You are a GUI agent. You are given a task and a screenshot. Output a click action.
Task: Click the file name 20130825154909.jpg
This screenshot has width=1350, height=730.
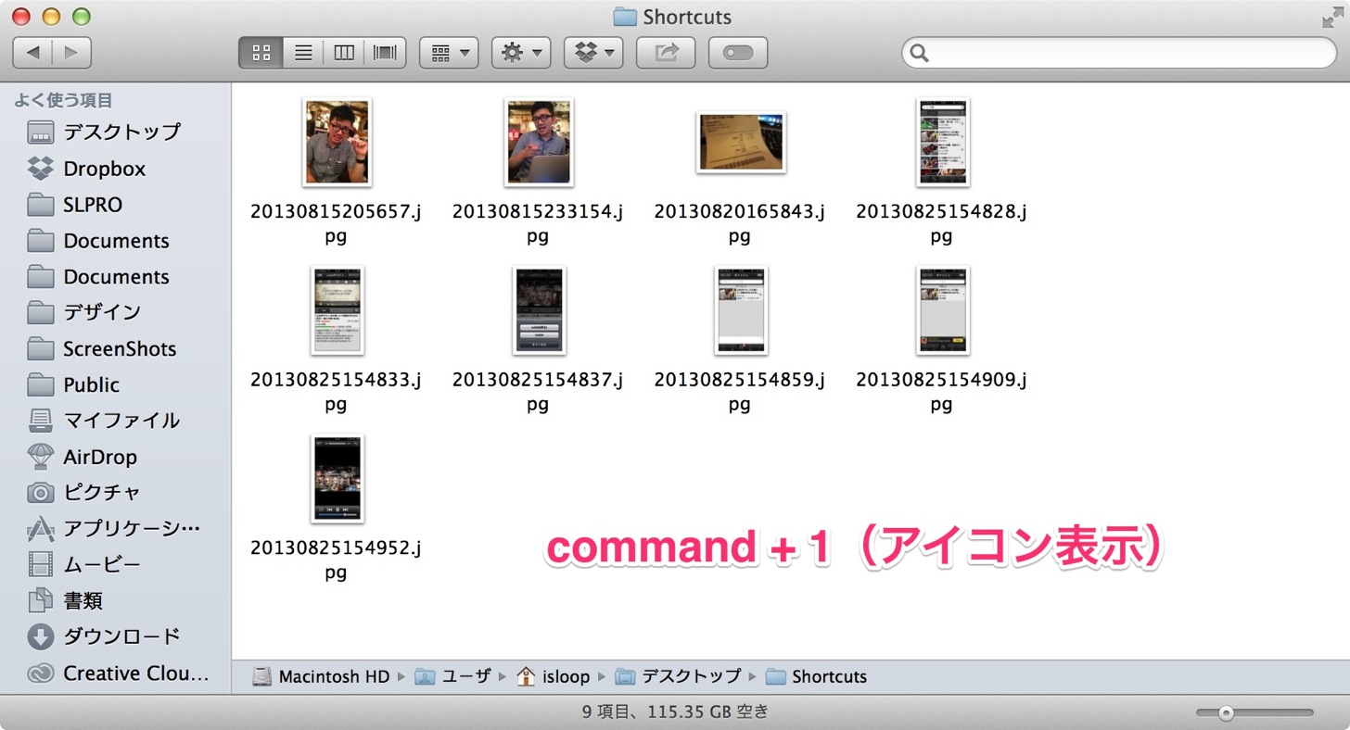point(941,392)
